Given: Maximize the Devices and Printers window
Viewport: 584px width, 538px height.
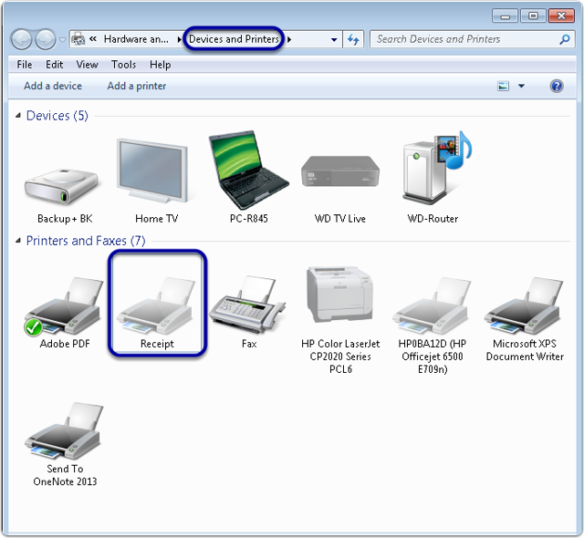Looking at the screenshot, I should (x=533, y=16).
